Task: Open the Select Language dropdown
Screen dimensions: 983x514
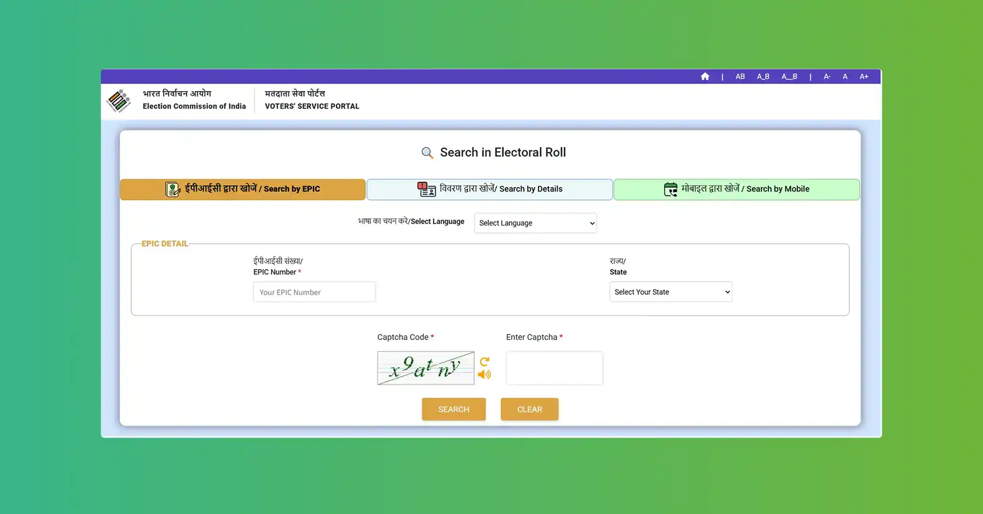Action: pyautogui.click(x=535, y=223)
